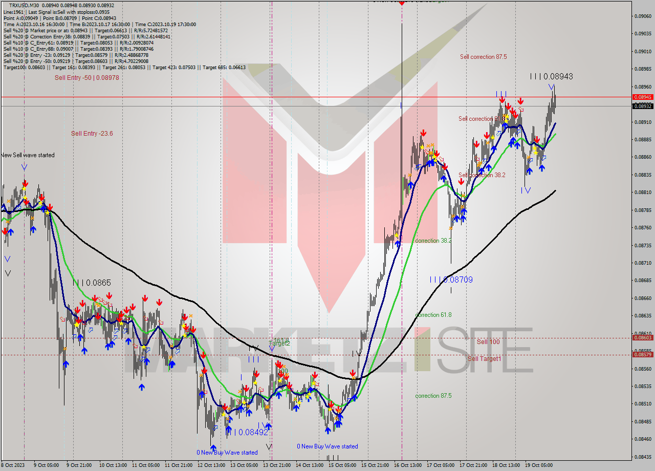
Task: Select '17 Oct 21:00' on time axis
Action: pos(473,465)
